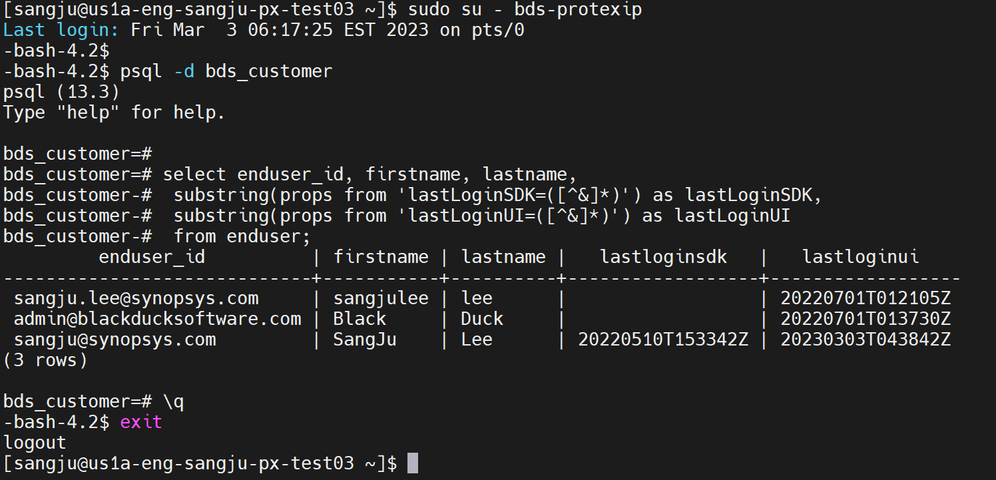
Task: Click the 'sangjulee' firstname cell
Action: pyautogui.click(x=381, y=298)
